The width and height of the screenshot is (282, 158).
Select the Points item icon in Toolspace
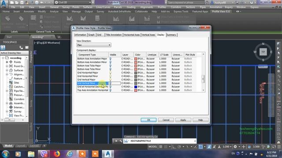11,62
